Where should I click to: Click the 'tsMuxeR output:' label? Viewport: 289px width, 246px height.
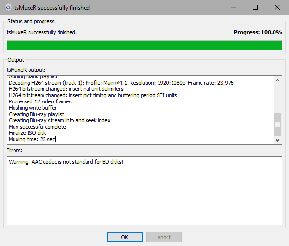(26, 70)
